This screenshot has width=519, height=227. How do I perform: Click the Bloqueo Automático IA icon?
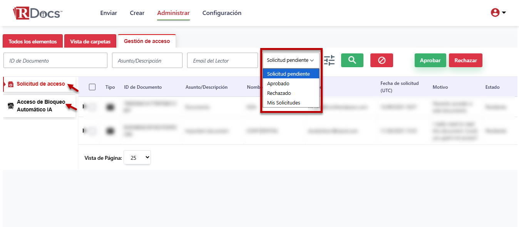[x=11, y=106]
